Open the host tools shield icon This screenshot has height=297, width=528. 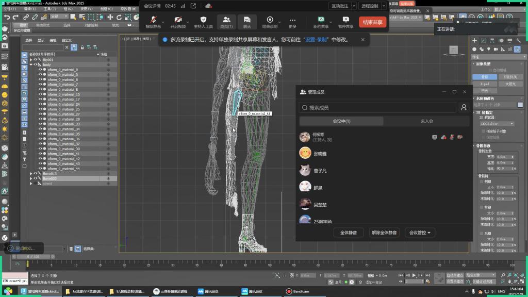(203, 20)
